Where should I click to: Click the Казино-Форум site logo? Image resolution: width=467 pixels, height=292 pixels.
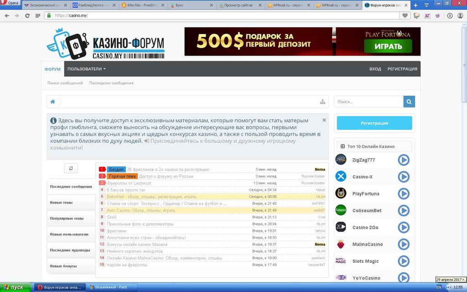[106, 44]
